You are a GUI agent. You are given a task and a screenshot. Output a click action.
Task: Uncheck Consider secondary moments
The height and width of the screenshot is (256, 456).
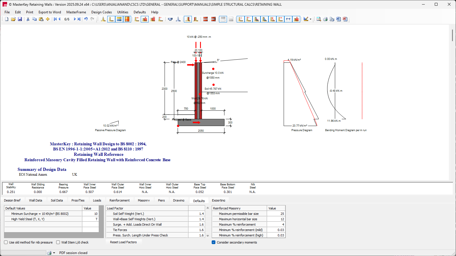coord(214,242)
